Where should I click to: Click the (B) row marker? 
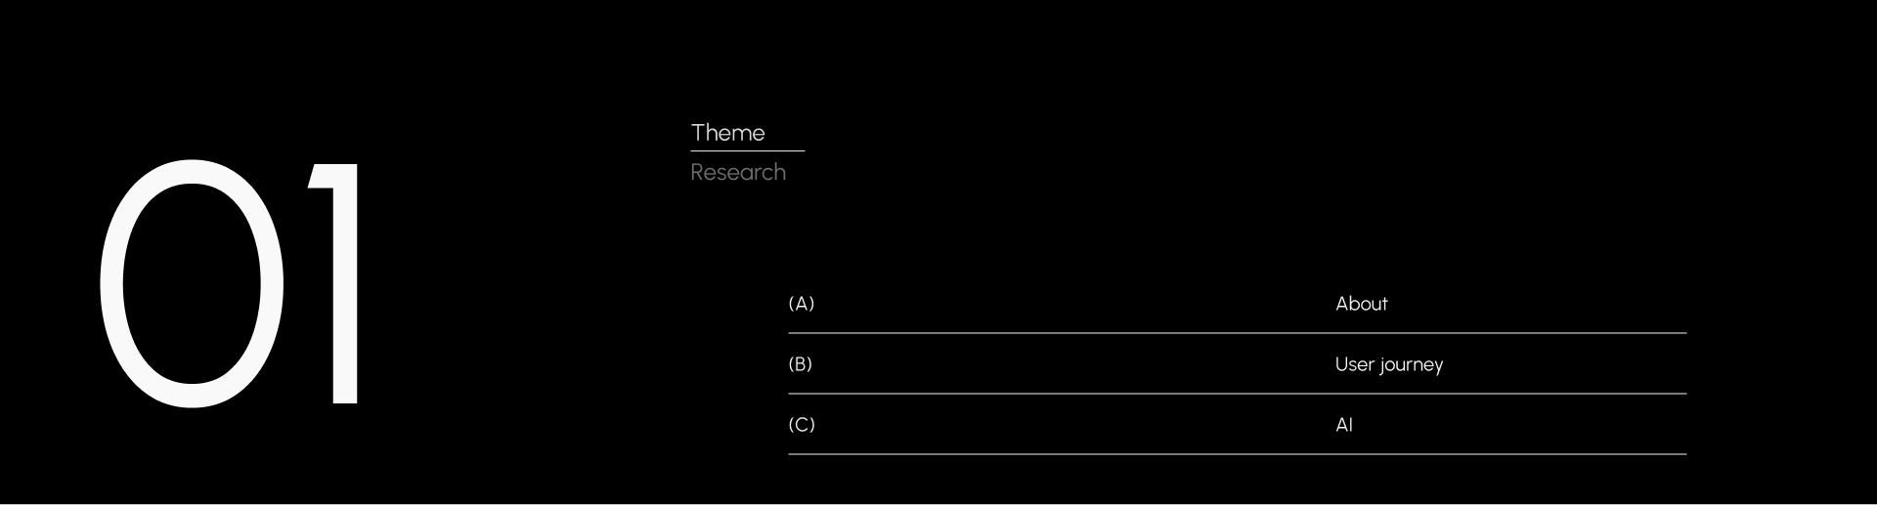(801, 364)
